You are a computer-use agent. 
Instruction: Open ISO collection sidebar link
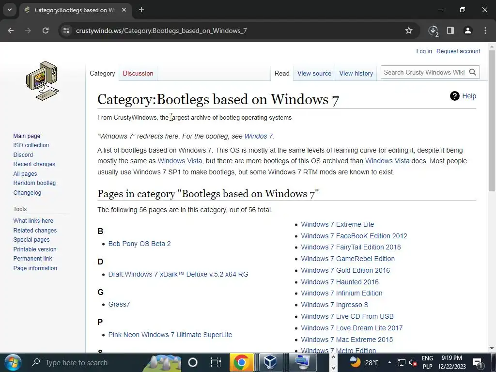tap(31, 145)
